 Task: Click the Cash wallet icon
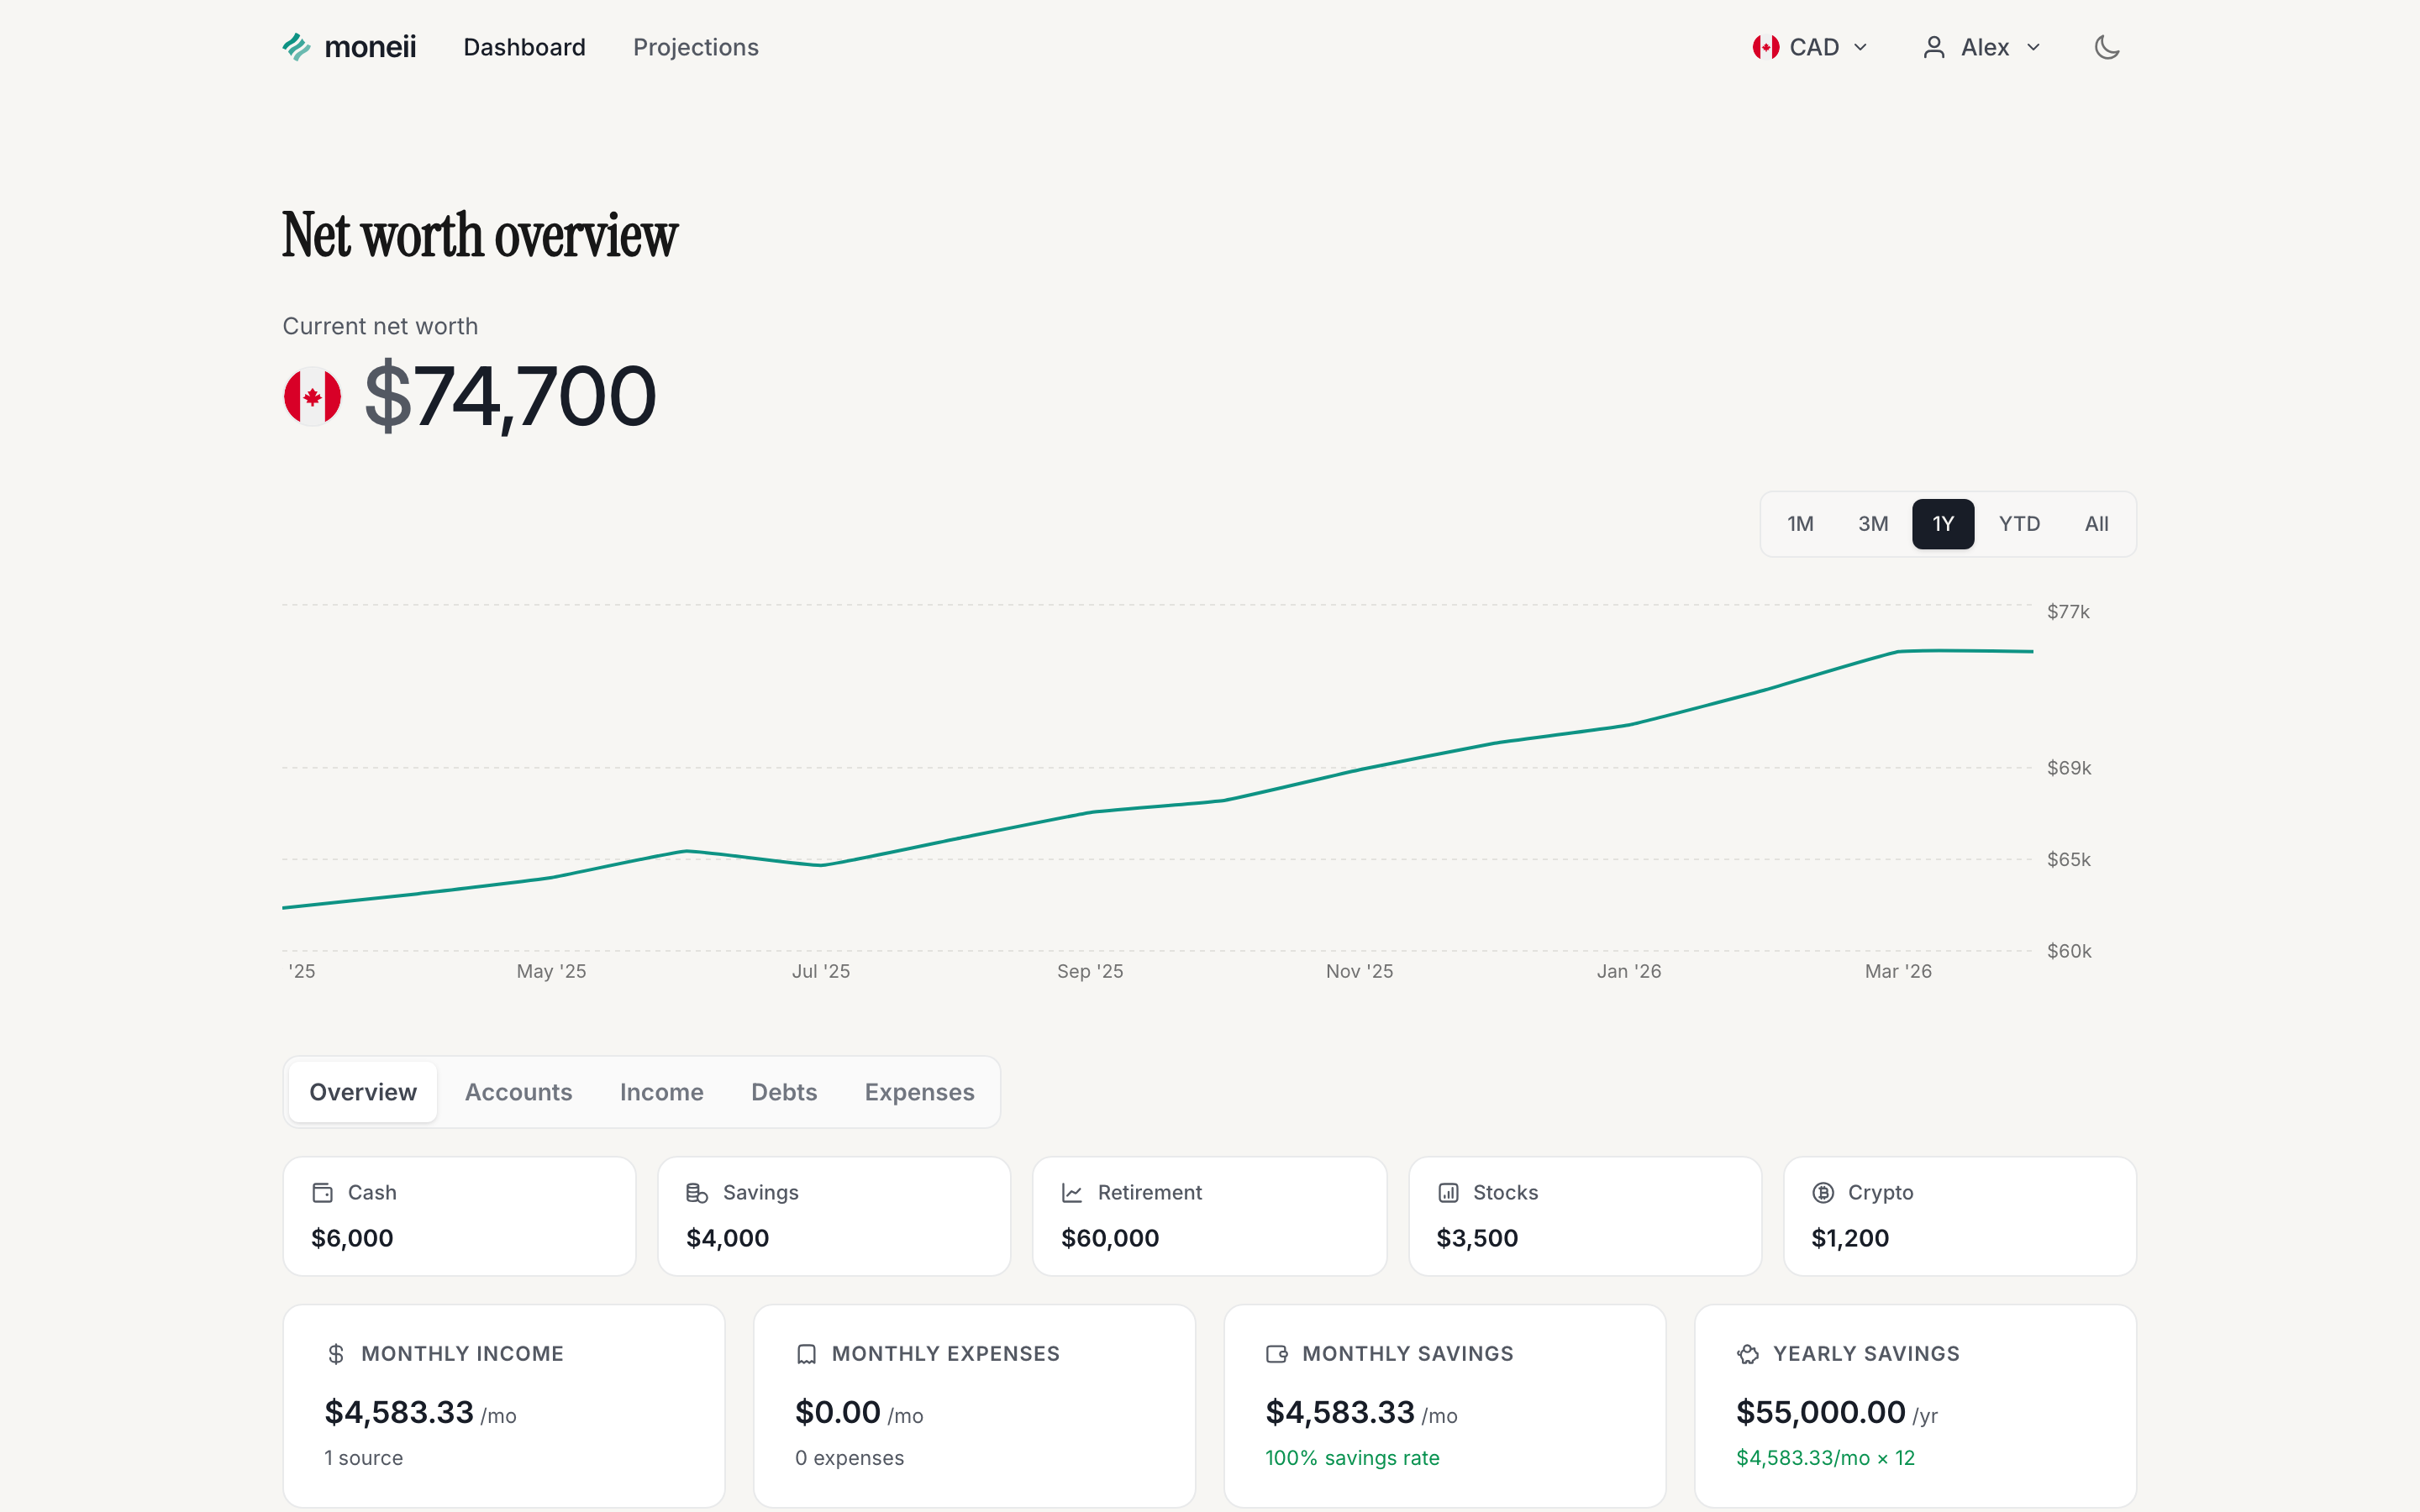(321, 1192)
